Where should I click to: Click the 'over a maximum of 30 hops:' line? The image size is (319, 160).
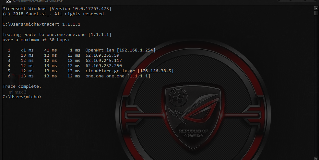pos(36,40)
